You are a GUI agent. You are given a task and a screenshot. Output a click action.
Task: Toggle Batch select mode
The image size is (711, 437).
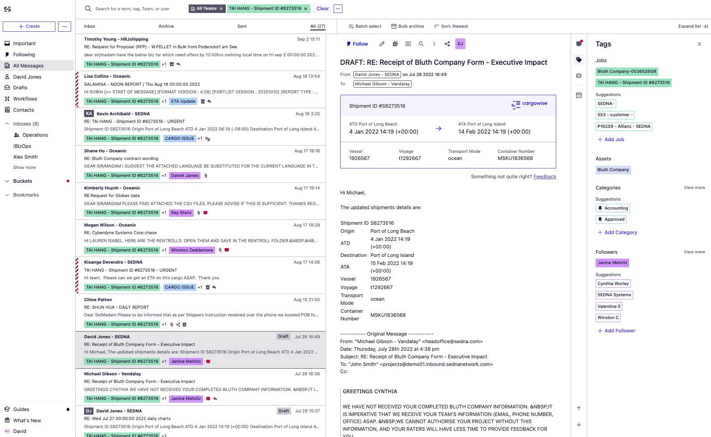click(365, 26)
